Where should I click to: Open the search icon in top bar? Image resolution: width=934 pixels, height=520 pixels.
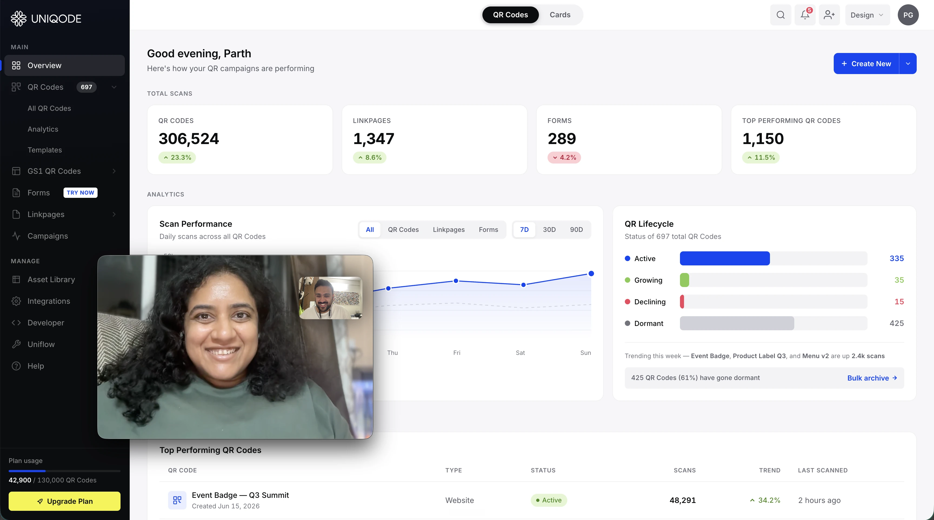click(x=780, y=15)
